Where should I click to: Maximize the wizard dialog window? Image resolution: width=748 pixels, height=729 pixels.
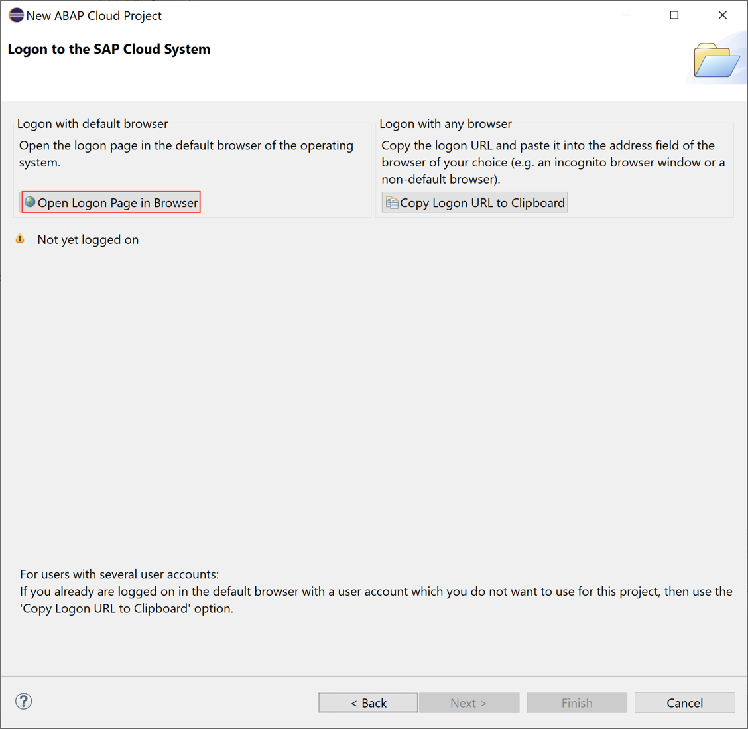674,15
